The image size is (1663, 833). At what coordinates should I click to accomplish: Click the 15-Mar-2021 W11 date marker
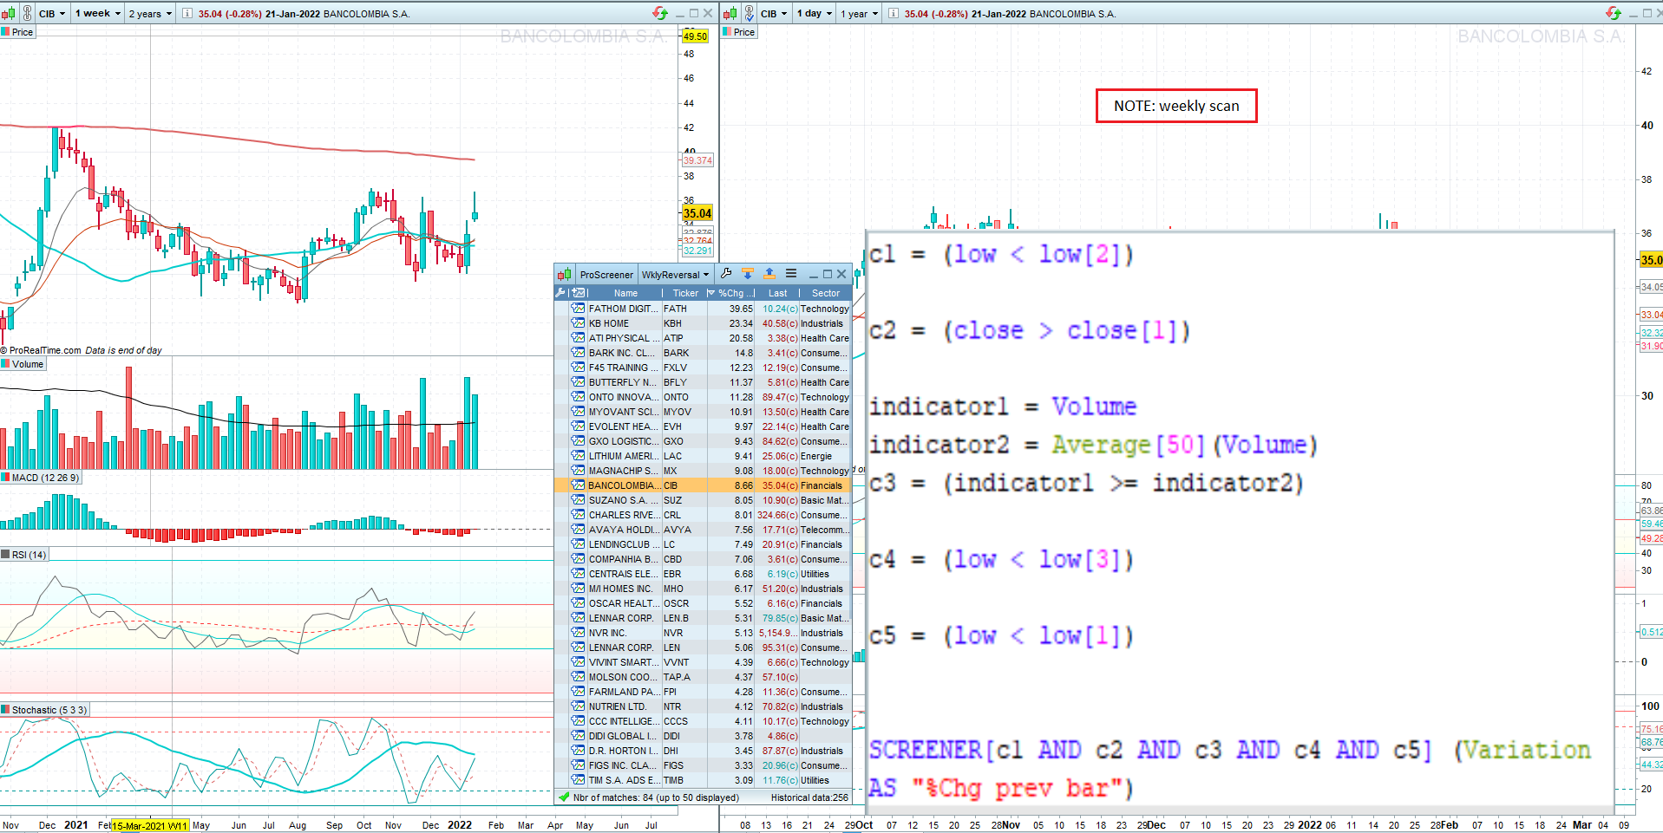point(150,826)
